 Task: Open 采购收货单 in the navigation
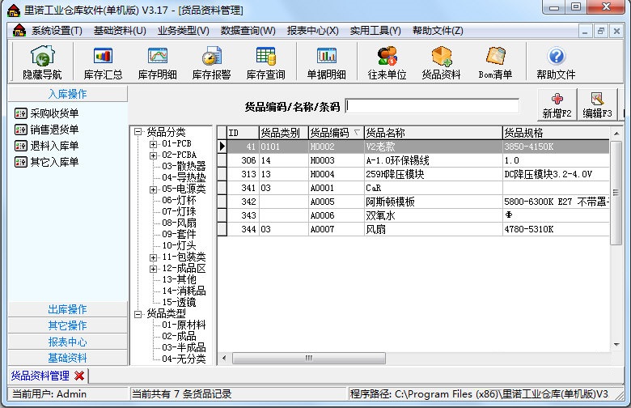coord(47,113)
